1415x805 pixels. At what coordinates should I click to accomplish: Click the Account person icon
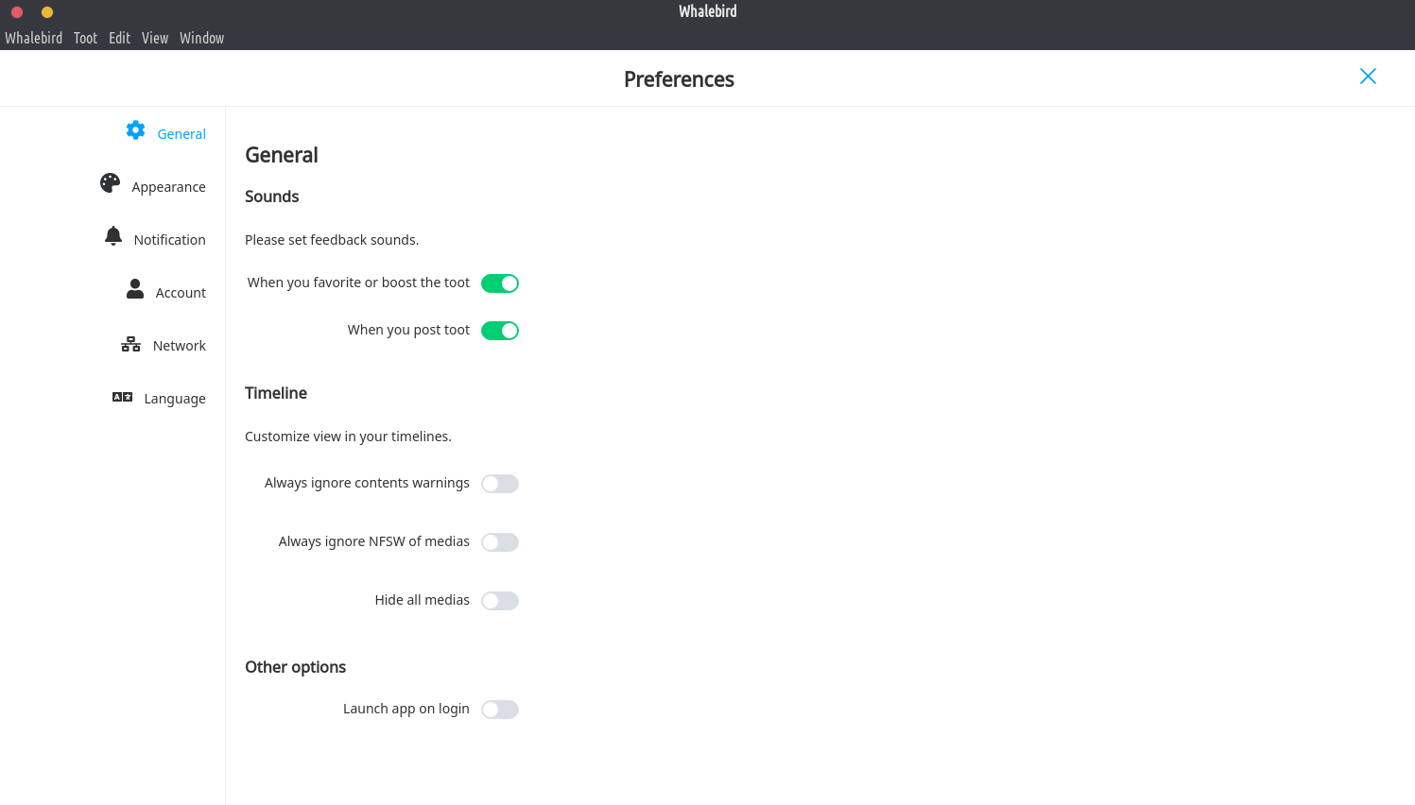135,289
